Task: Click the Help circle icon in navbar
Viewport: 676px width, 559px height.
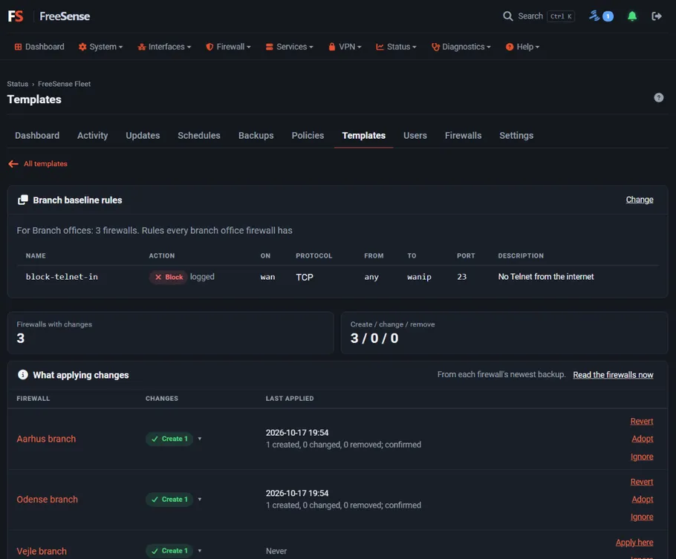Action: tap(510, 47)
